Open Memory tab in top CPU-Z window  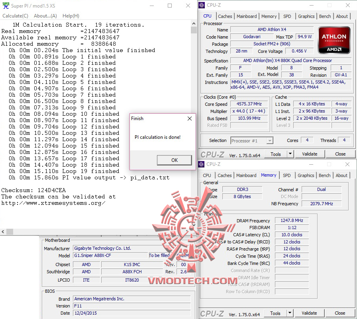point(269,16)
